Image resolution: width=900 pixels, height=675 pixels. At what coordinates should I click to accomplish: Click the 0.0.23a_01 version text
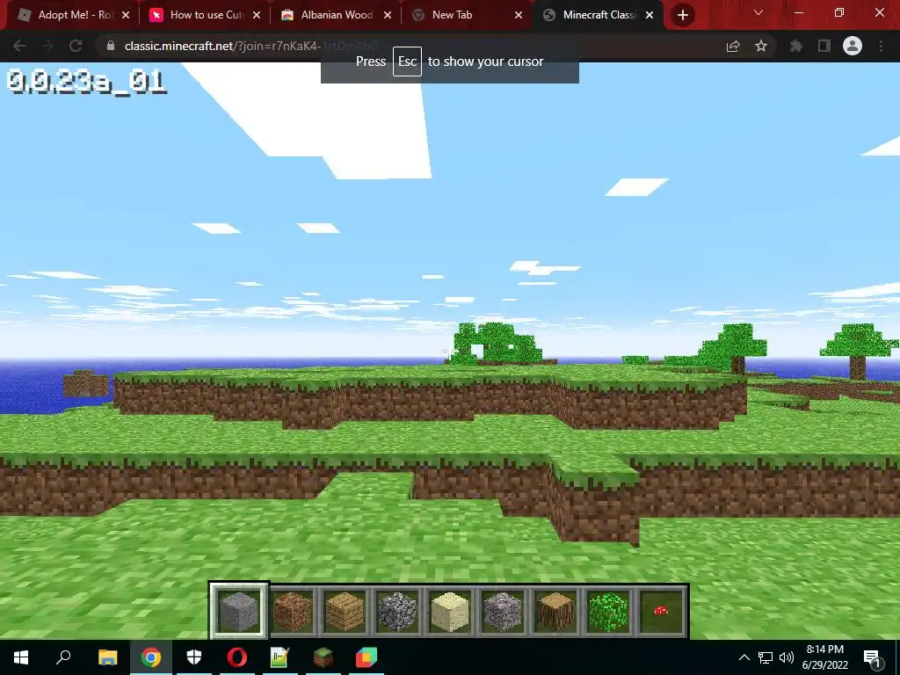(87, 82)
